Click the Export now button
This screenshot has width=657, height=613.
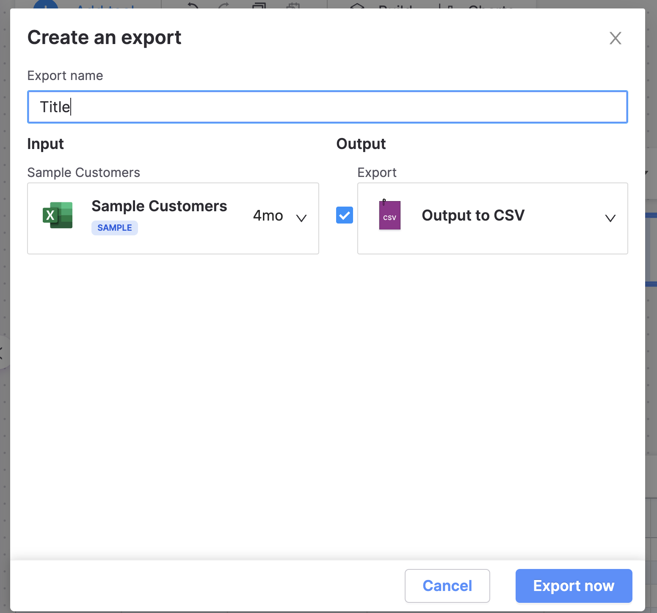coord(574,586)
